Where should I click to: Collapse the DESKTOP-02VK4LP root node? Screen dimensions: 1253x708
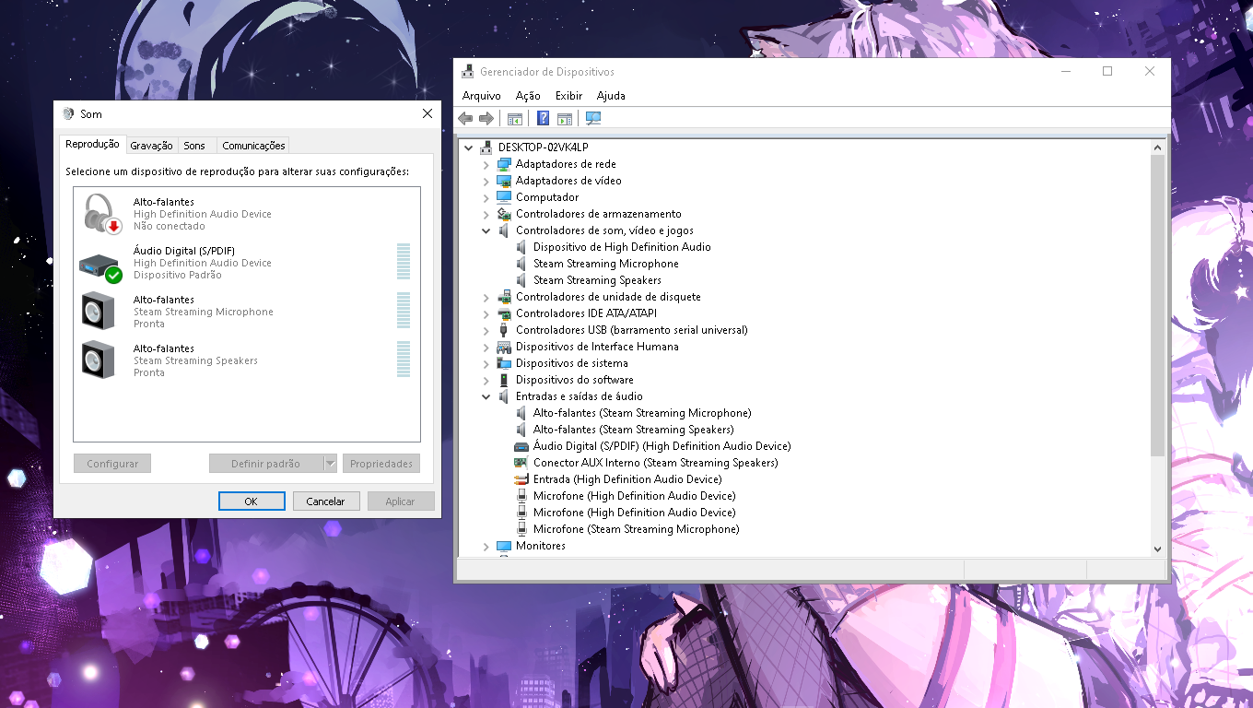[468, 147]
